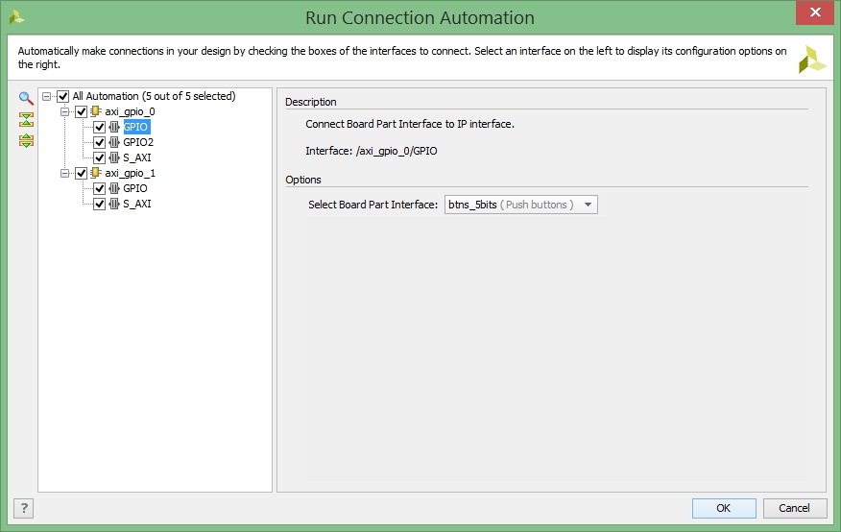The image size is (841, 532).
Task: Close the Run Connection Automation dialog
Action: [815, 12]
